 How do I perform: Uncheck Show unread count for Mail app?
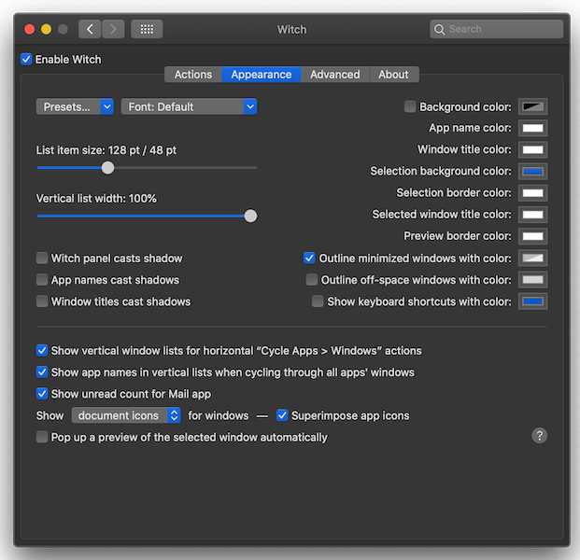(x=42, y=394)
